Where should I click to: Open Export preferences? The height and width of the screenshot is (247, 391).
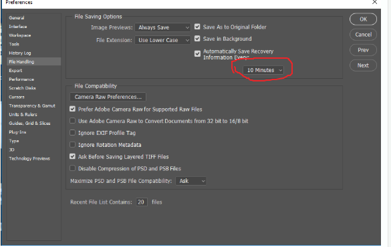[15, 71]
